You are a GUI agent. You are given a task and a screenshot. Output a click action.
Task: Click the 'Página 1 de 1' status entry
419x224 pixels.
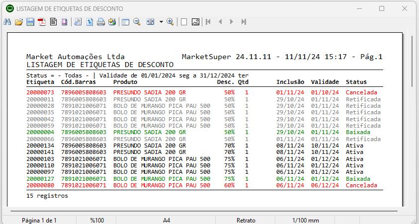coord(39,221)
